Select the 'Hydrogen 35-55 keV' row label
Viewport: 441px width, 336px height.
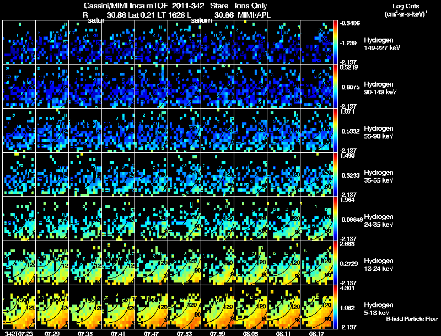[x=379, y=177]
